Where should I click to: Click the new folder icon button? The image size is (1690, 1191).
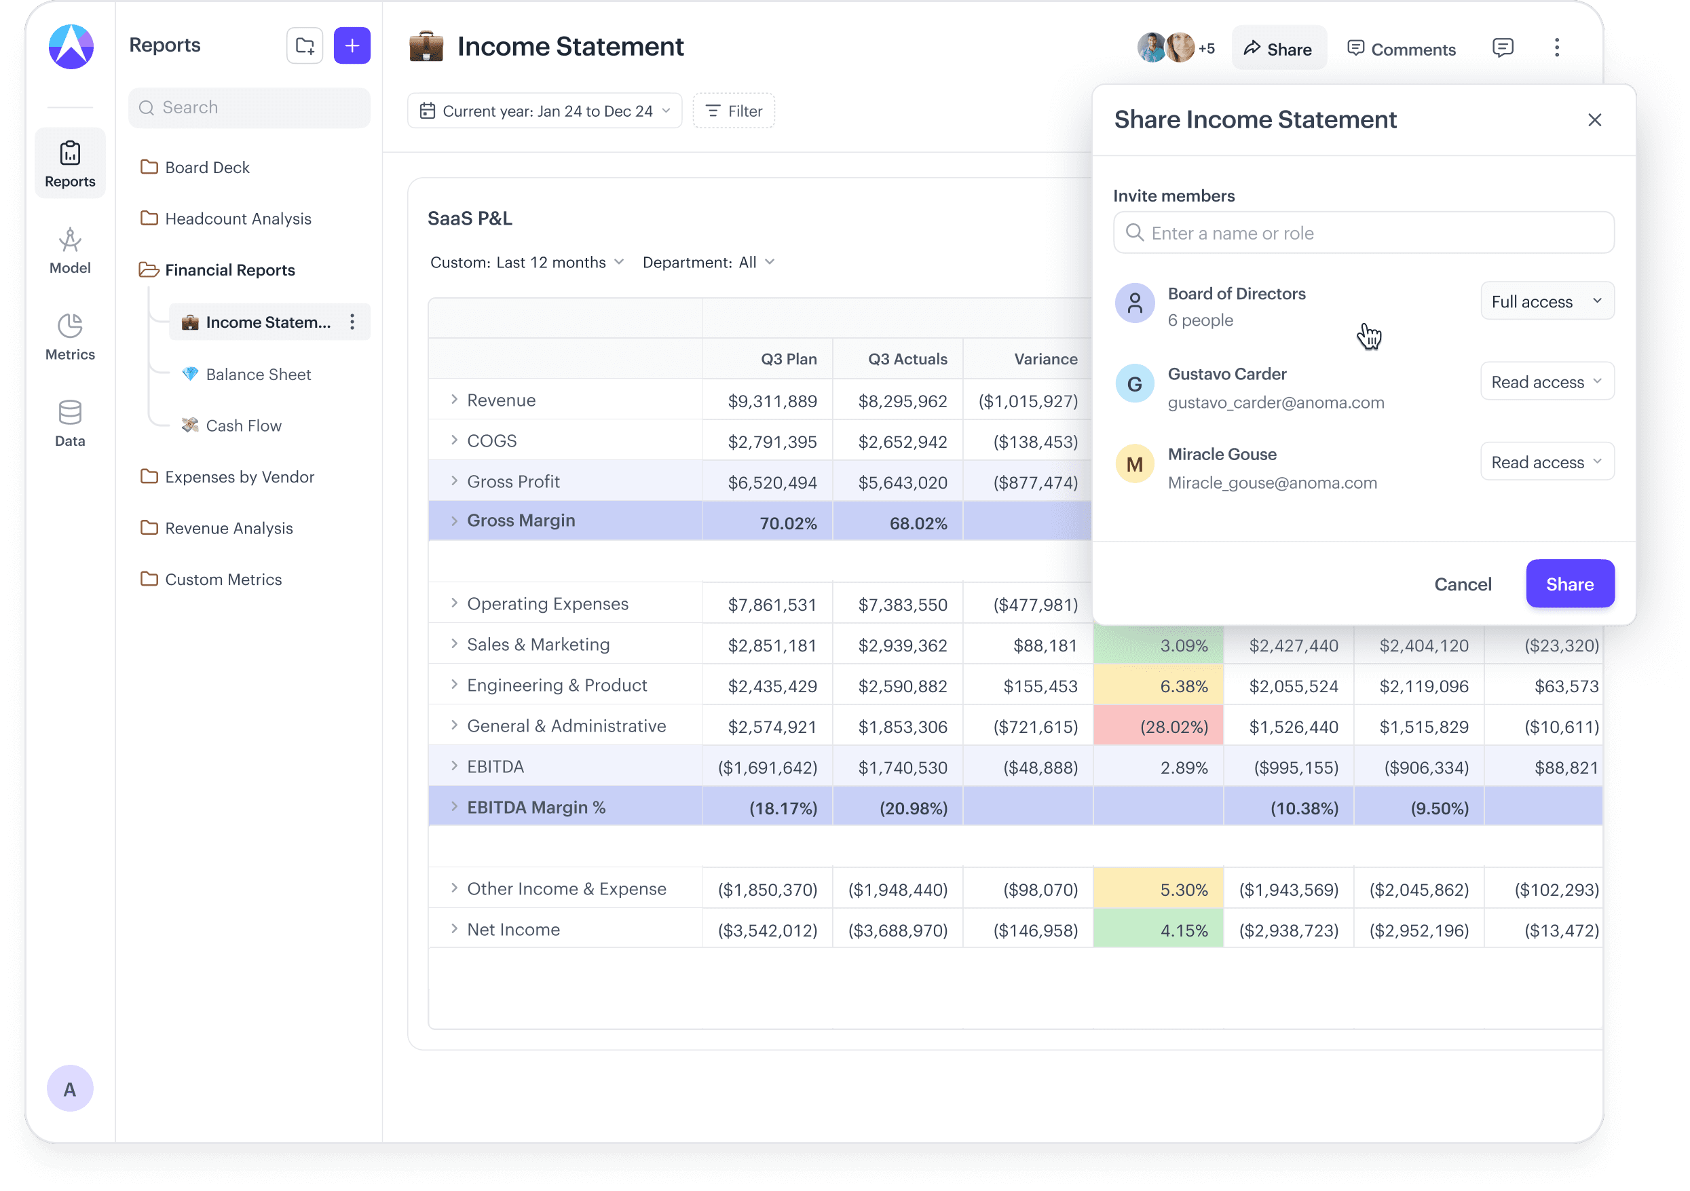click(x=305, y=45)
